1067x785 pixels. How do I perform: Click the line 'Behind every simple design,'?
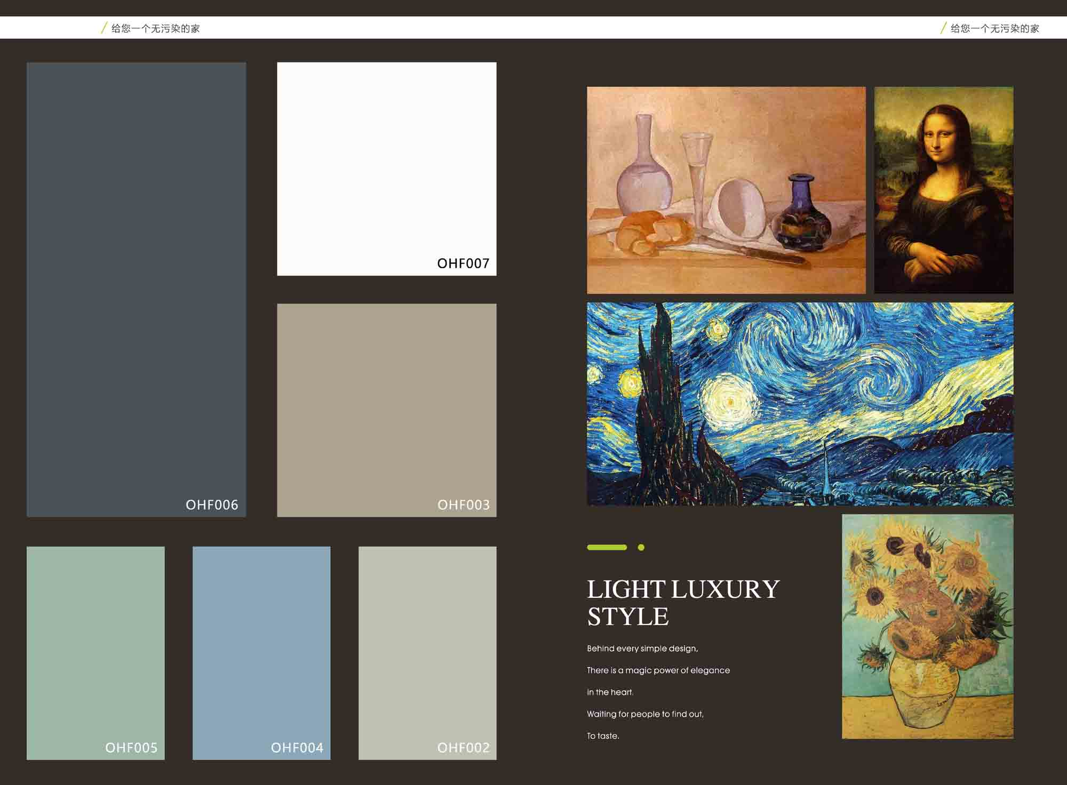click(x=642, y=648)
